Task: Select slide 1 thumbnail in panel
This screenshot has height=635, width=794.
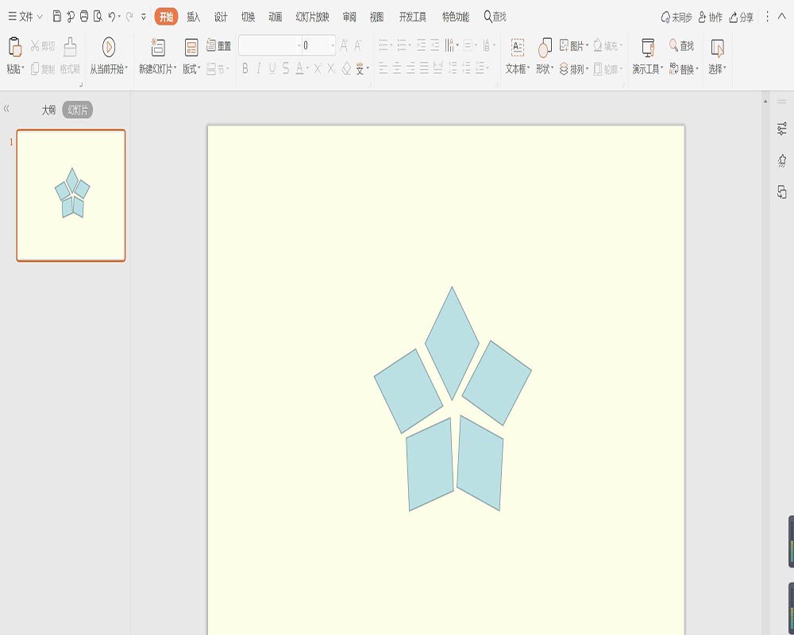Action: (x=71, y=195)
